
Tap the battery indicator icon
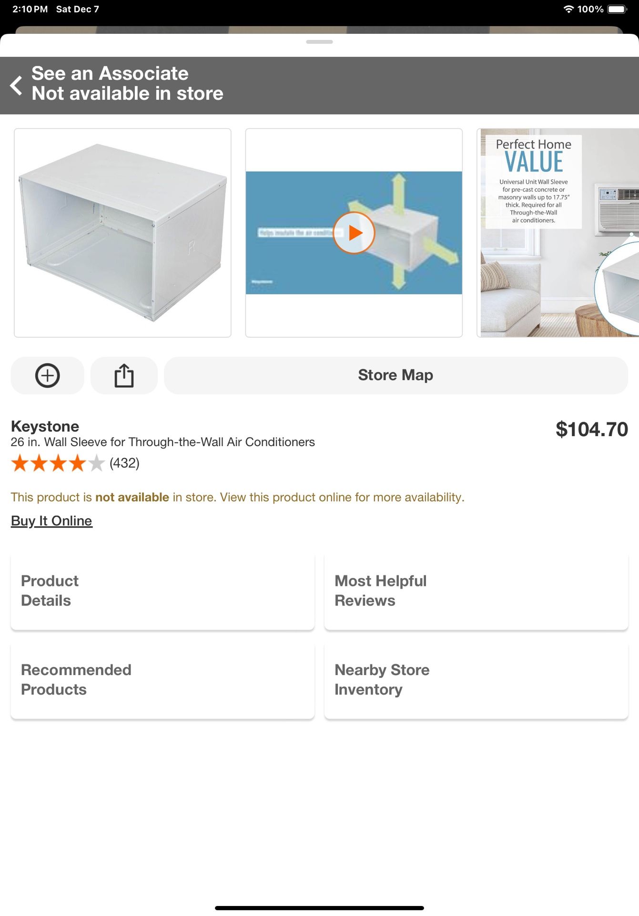point(617,9)
